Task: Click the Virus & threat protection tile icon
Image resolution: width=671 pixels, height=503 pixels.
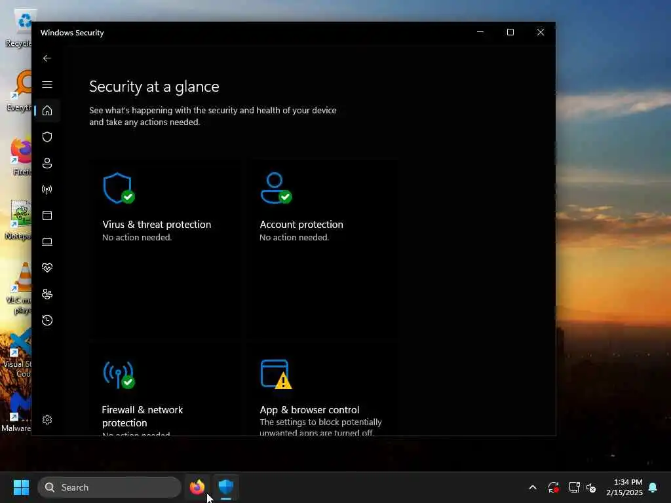Action: pyautogui.click(x=119, y=188)
